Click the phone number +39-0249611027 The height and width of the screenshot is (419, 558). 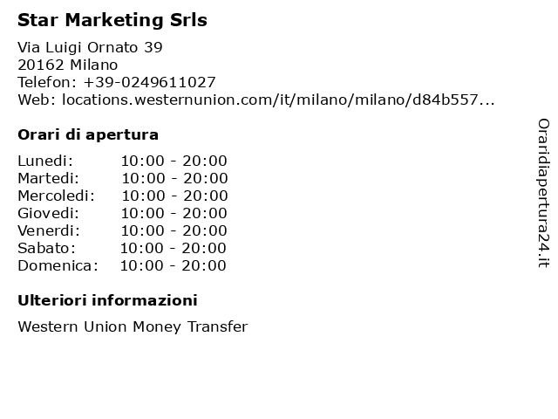click(149, 82)
